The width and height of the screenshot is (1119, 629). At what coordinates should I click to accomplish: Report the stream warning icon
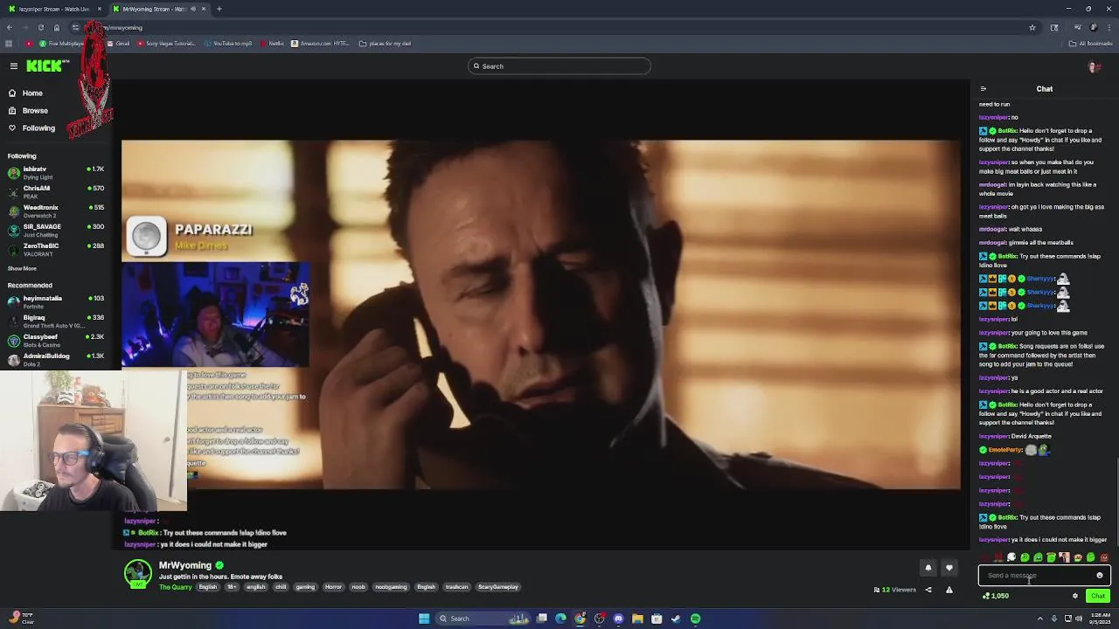tap(949, 590)
